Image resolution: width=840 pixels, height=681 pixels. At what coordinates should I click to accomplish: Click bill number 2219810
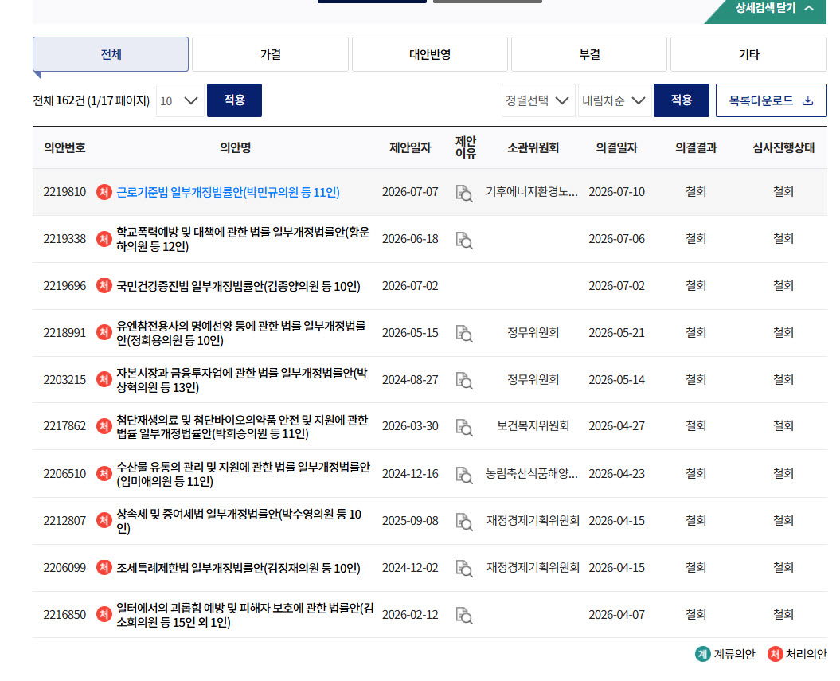pos(64,192)
